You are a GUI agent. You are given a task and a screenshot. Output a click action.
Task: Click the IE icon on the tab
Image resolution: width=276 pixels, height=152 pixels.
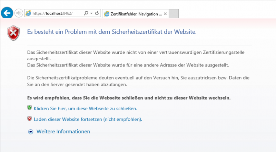(107, 14)
